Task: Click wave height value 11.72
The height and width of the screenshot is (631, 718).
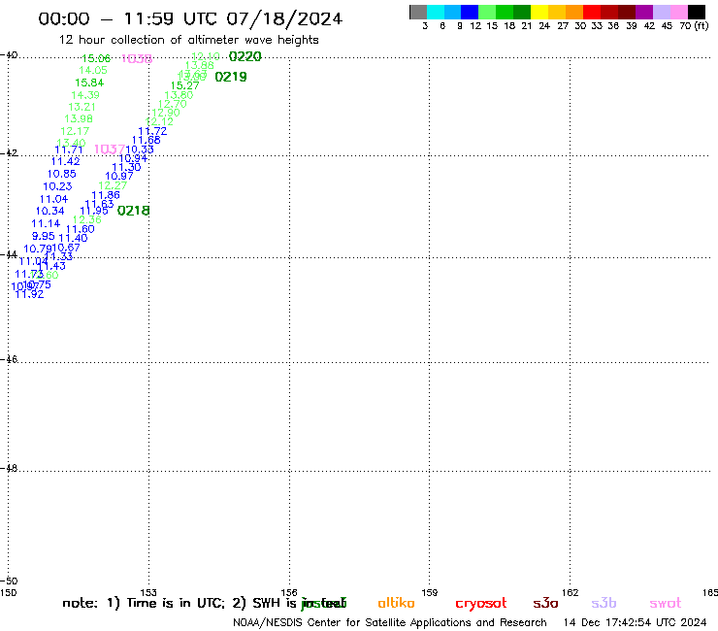Action: coord(152,131)
